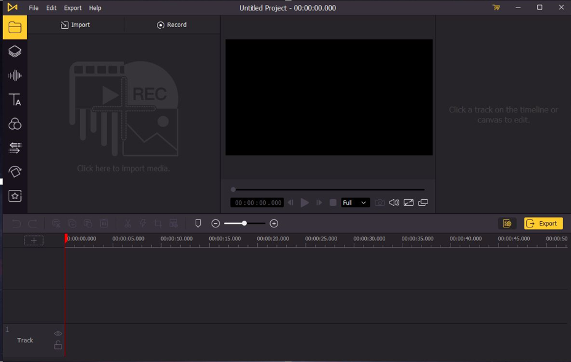Take a snapshot with the camera icon
Viewport: 571px width, 362px height.
[380, 203]
